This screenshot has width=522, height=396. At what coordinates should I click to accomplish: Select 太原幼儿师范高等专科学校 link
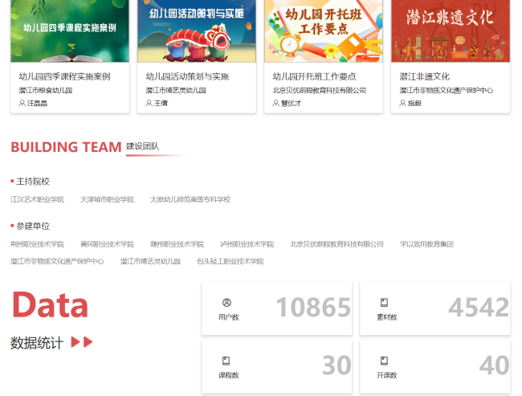pos(190,199)
